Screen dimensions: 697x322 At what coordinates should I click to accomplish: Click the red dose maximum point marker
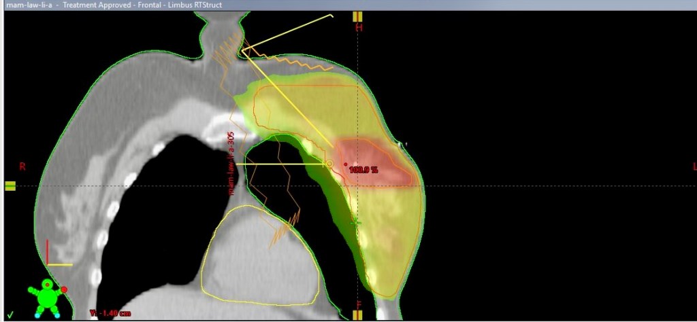click(346, 164)
